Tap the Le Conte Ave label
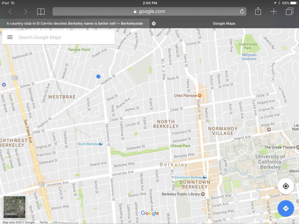 tap(270, 116)
